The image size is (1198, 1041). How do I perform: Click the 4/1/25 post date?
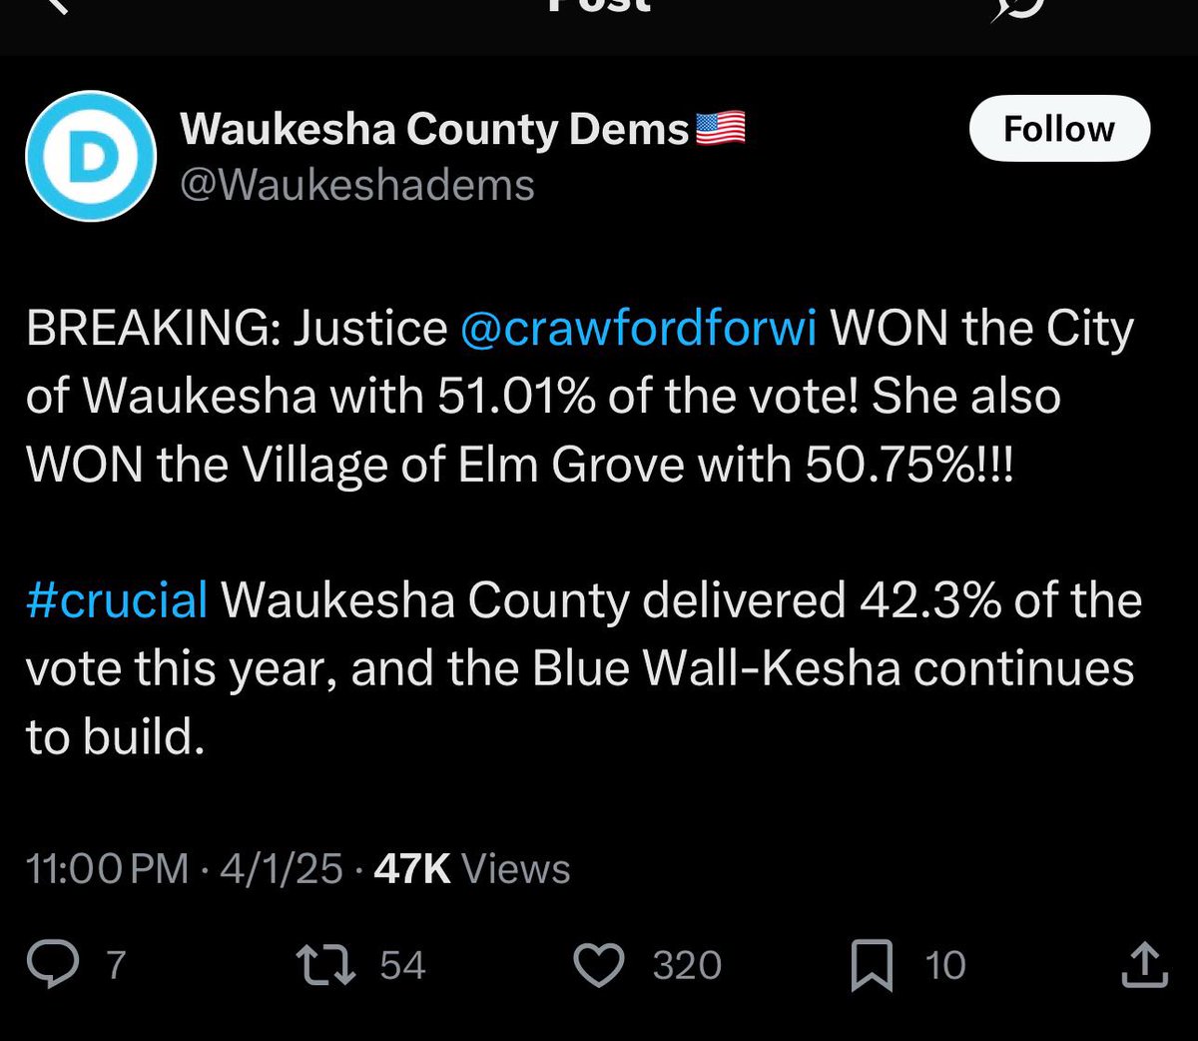[x=281, y=868]
